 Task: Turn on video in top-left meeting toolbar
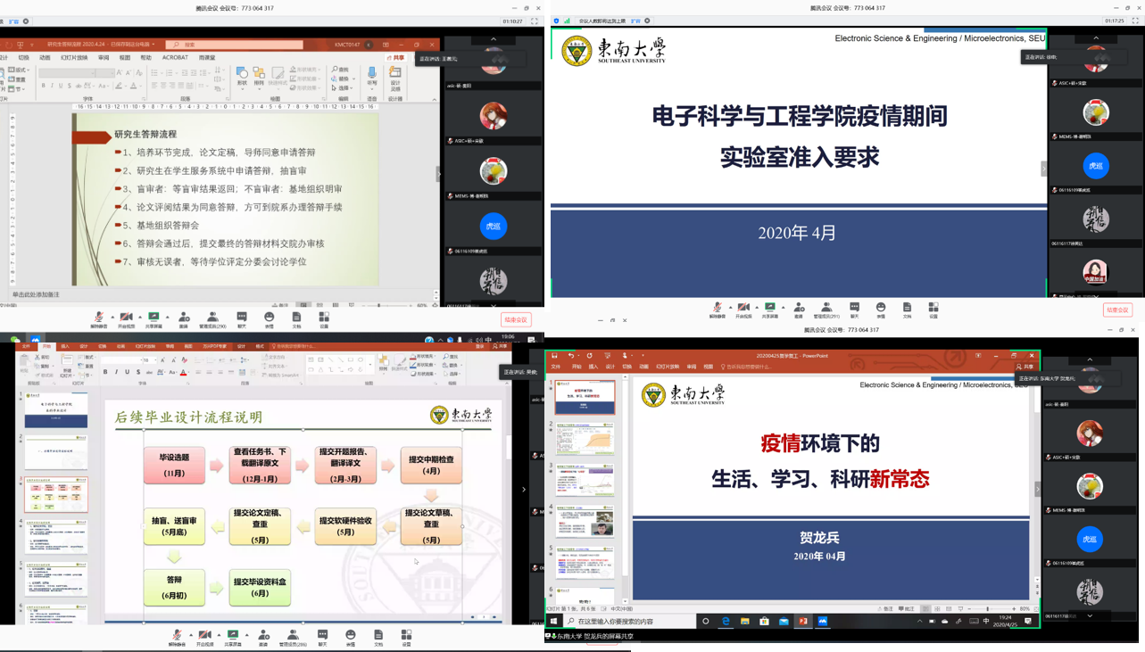[x=126, y=318]
